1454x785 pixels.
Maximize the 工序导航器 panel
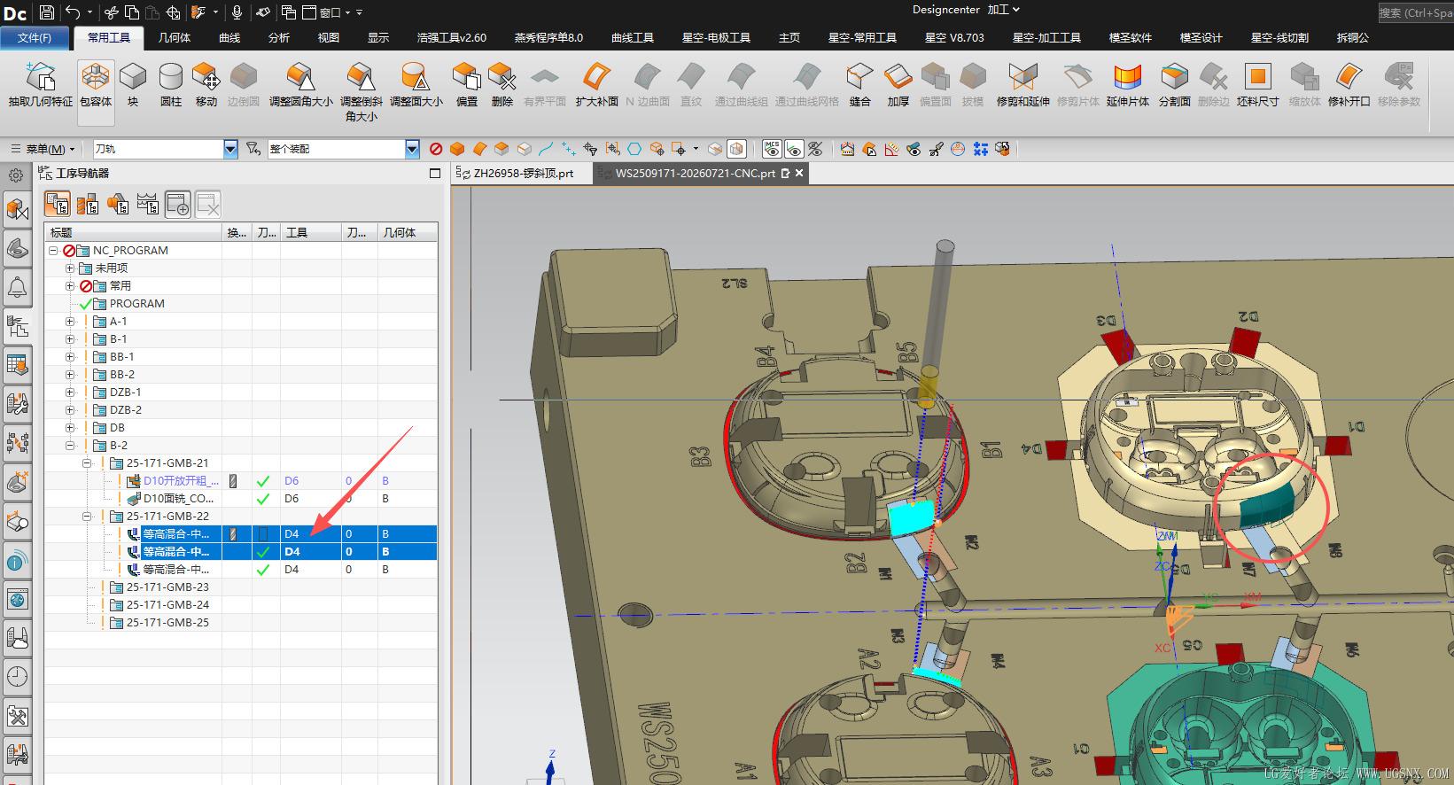pos(435,174)
